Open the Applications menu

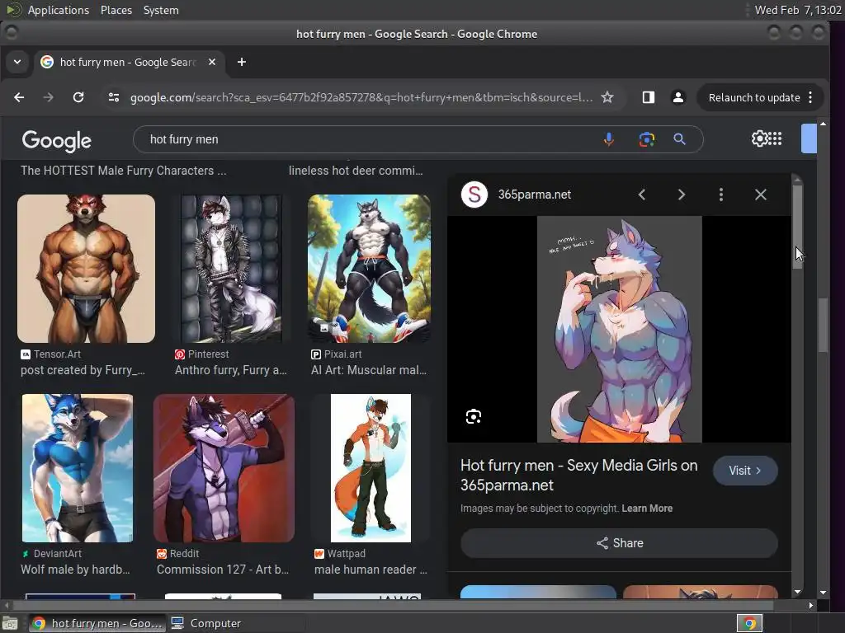pos(59,10)
